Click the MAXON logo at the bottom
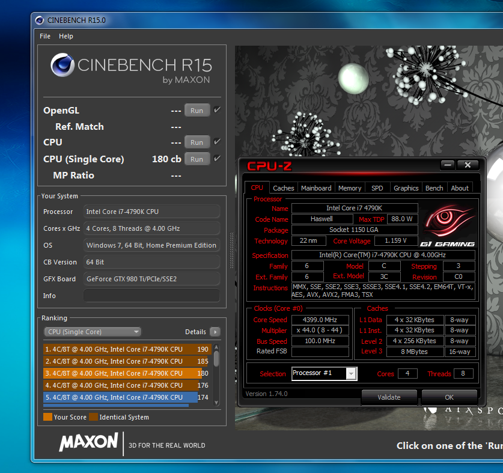The width and height of the screenshot is (503, 473). coord(88,442)
